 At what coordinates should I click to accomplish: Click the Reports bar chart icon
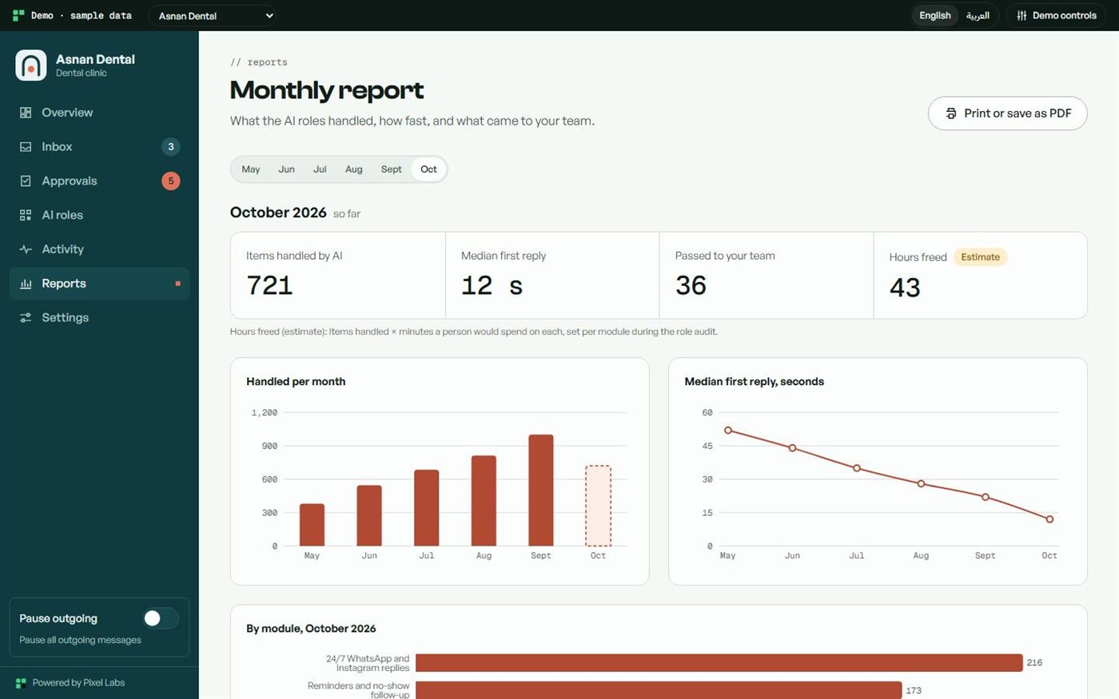point(26,284)
